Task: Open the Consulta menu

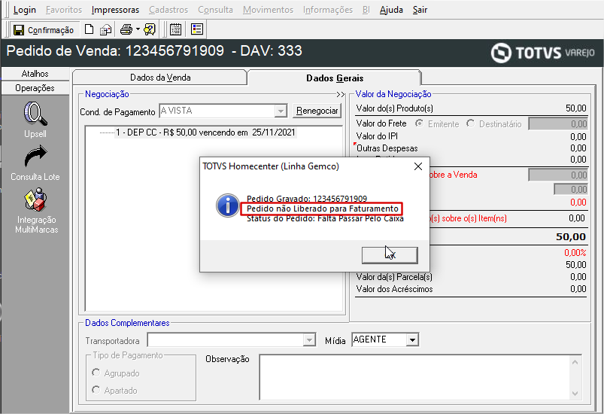Action: click(x=215, y=10)
